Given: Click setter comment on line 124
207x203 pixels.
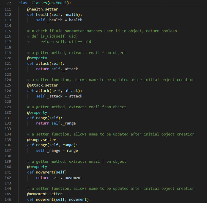Looking at the screenshot, I should [111, 80].
